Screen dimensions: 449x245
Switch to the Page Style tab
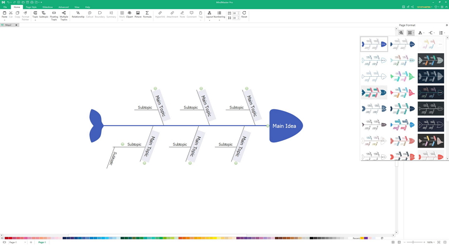point(31,7)
